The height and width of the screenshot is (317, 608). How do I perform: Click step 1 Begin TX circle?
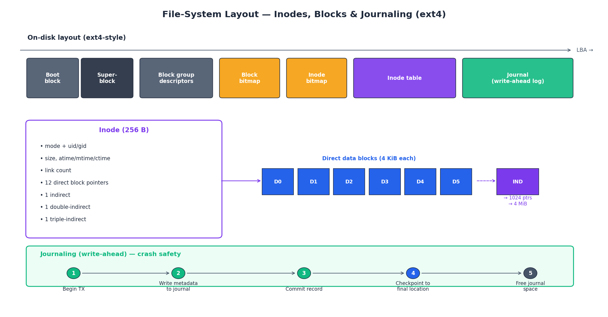tap(73, 273)
